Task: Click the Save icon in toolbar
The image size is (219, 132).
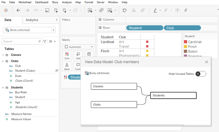Action: tap(47, 10)
